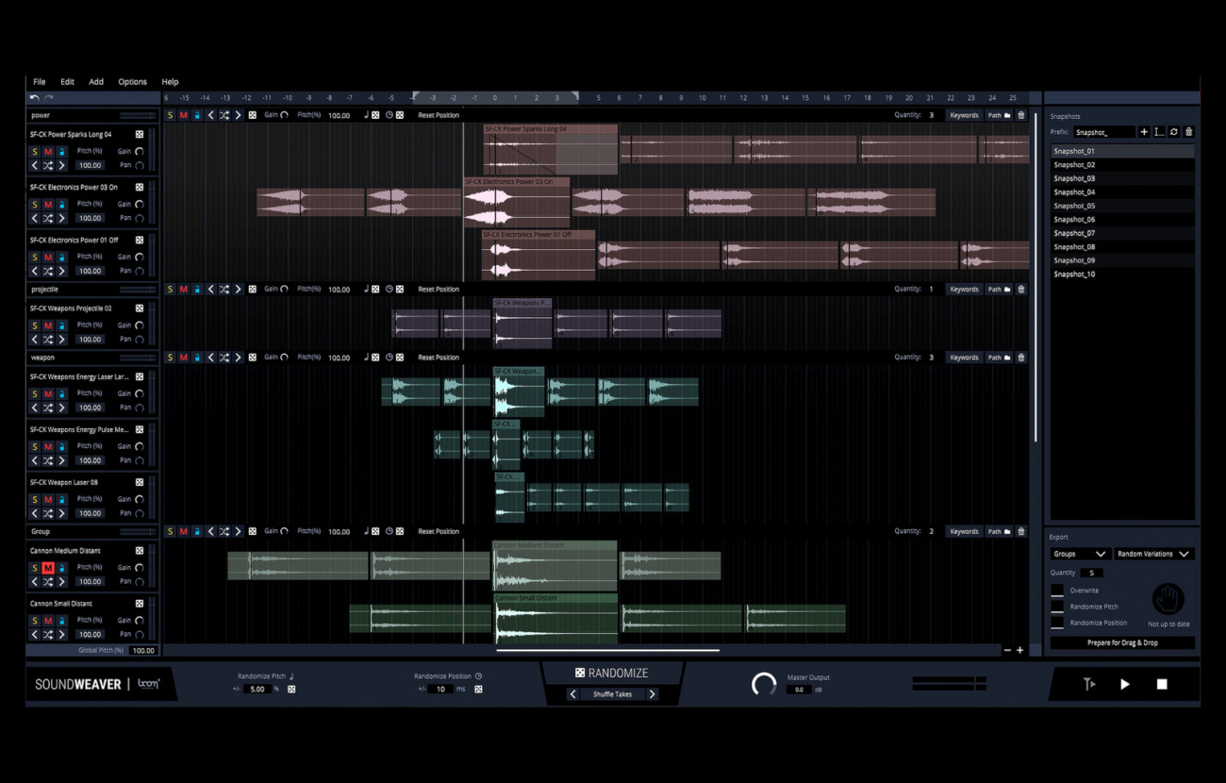The height and width of the screenshot is (783, 1226).
Task: Click the RANDOMIZE button
Action: coord(613,672)
